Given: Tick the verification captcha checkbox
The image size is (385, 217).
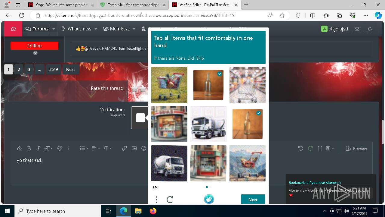Looking at the screenshot, I should click(140, 118).
